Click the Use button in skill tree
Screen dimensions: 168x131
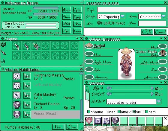click(x=58, y=127)
